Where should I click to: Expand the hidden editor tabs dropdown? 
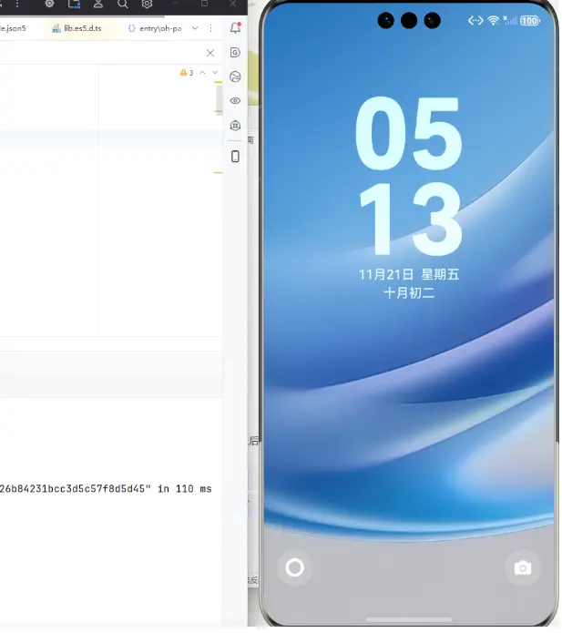[x=195, y=28]
